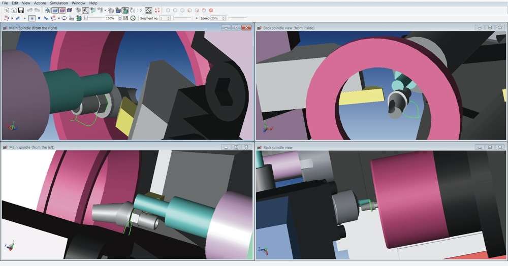
Task: Open dropdown arrow beside first playback toolbar icon
Action: pyautogui.click(x=12, y=18)
